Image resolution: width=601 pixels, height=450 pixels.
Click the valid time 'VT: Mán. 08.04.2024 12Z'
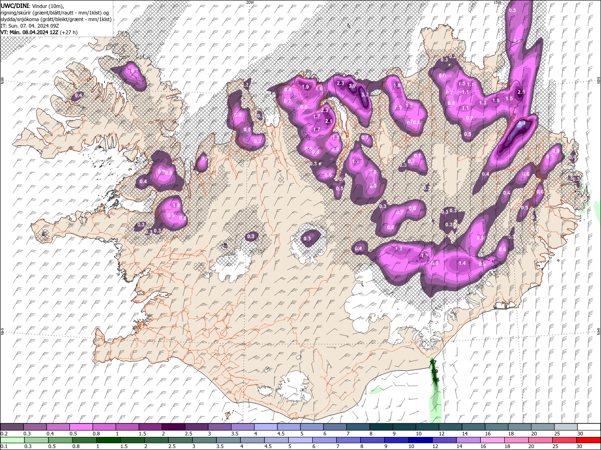tap(29, 32)
